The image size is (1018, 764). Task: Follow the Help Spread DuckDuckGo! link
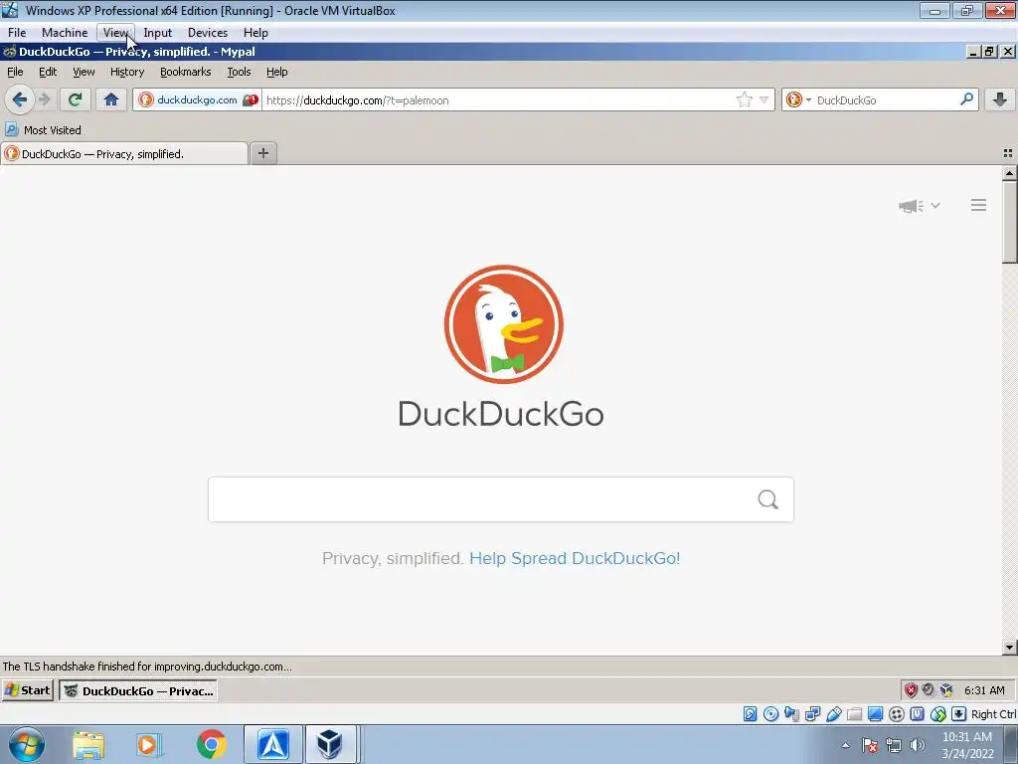coord(575,558)
